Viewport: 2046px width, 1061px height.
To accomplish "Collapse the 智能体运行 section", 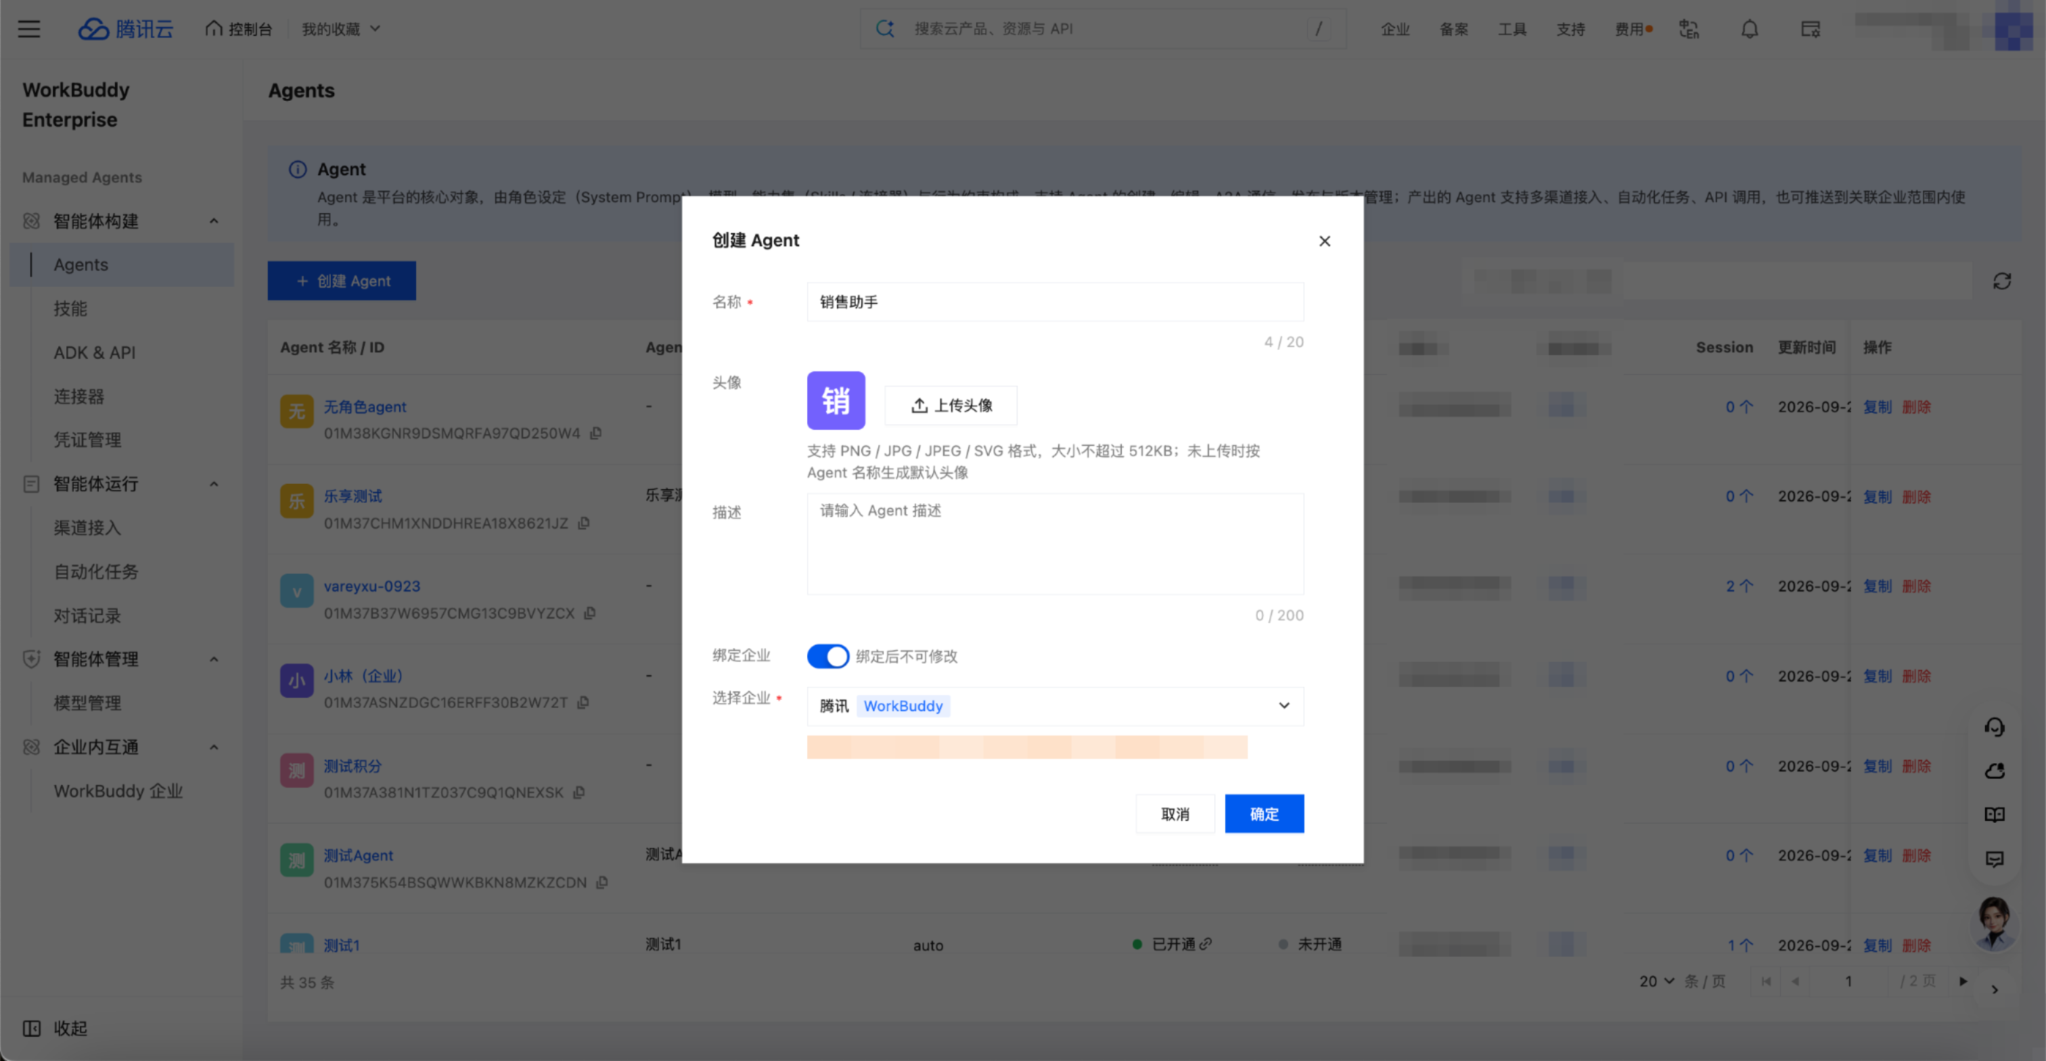I will click(x=214, y=484).
